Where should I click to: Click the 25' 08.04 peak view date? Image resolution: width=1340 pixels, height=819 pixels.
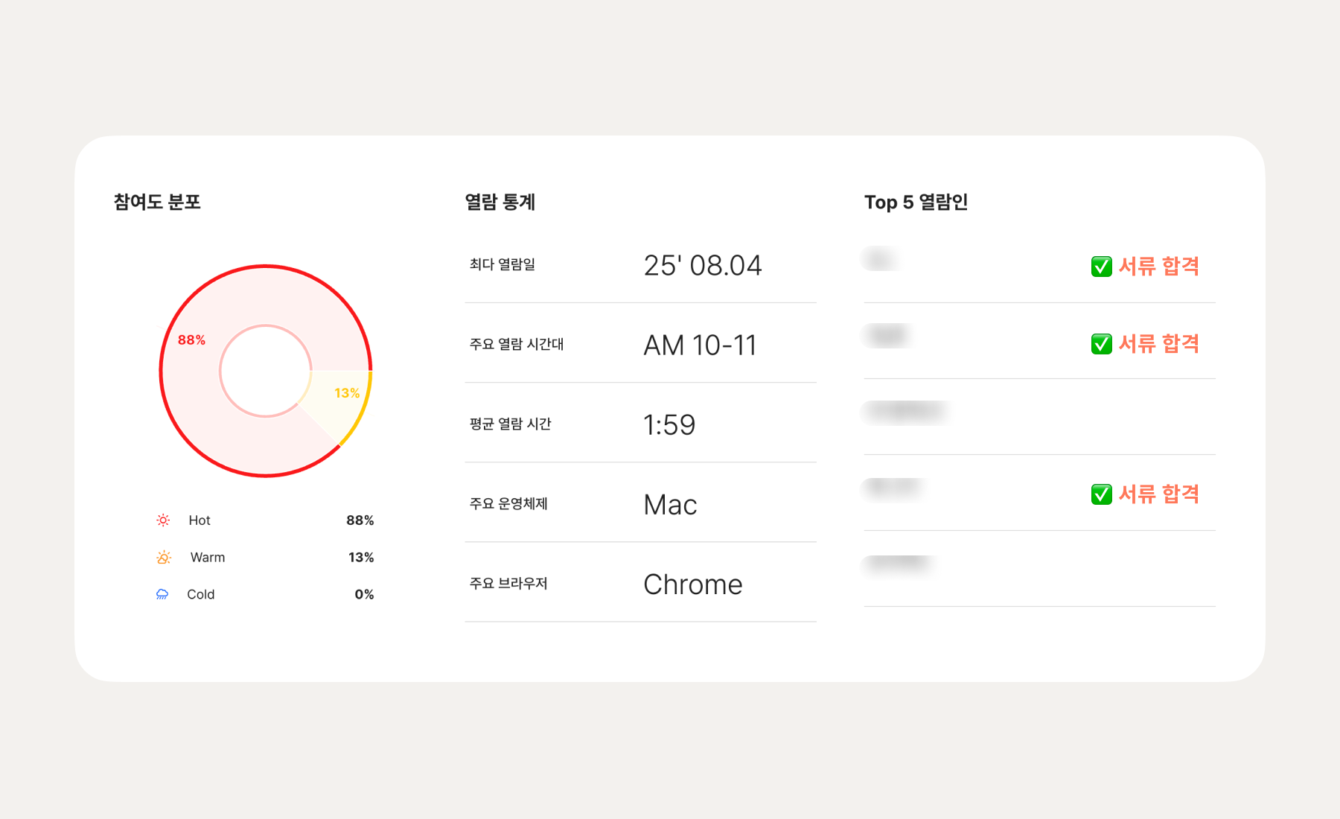click(x=703, y=266)
